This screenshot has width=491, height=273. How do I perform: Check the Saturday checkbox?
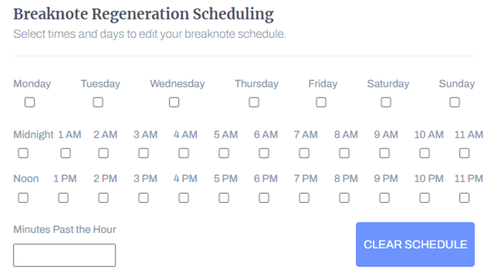(386, 102)
